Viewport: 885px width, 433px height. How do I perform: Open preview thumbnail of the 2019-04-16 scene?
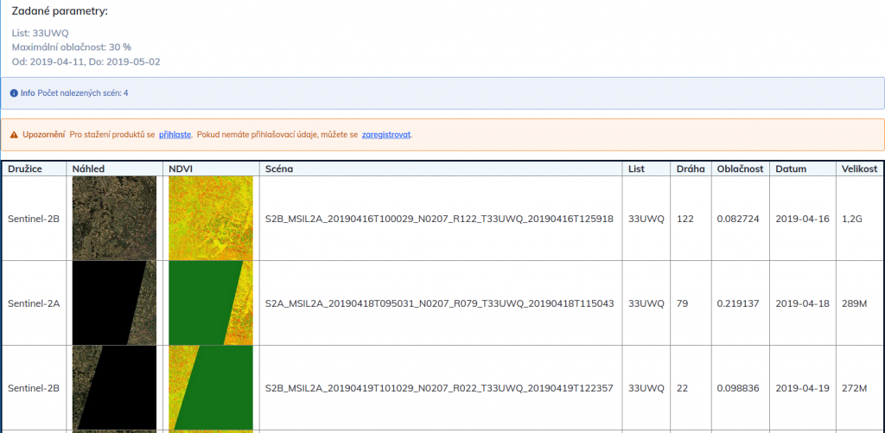(115, 218)
